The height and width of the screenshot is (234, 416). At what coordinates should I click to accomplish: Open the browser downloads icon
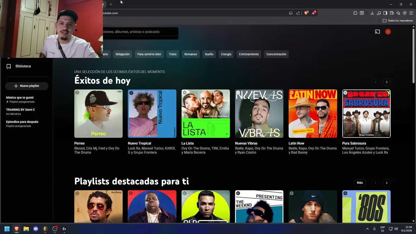(372, 13)
